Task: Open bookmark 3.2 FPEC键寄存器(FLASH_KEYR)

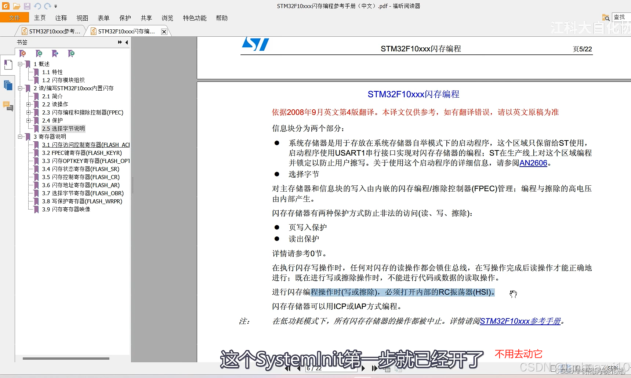Action: tap(82, 153)
